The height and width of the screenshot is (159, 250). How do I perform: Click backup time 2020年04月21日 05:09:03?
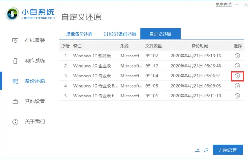196,86
